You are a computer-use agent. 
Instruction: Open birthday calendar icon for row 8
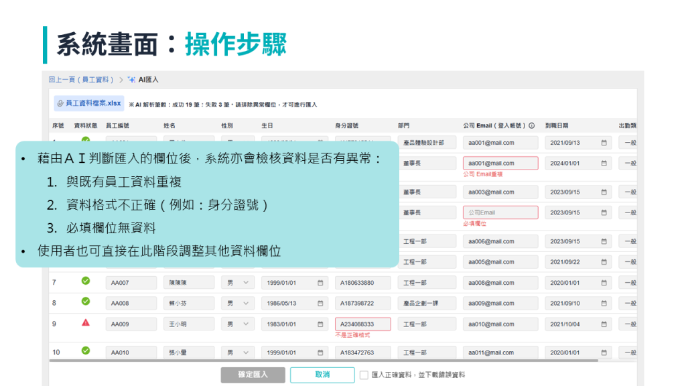tap(320, 303)
